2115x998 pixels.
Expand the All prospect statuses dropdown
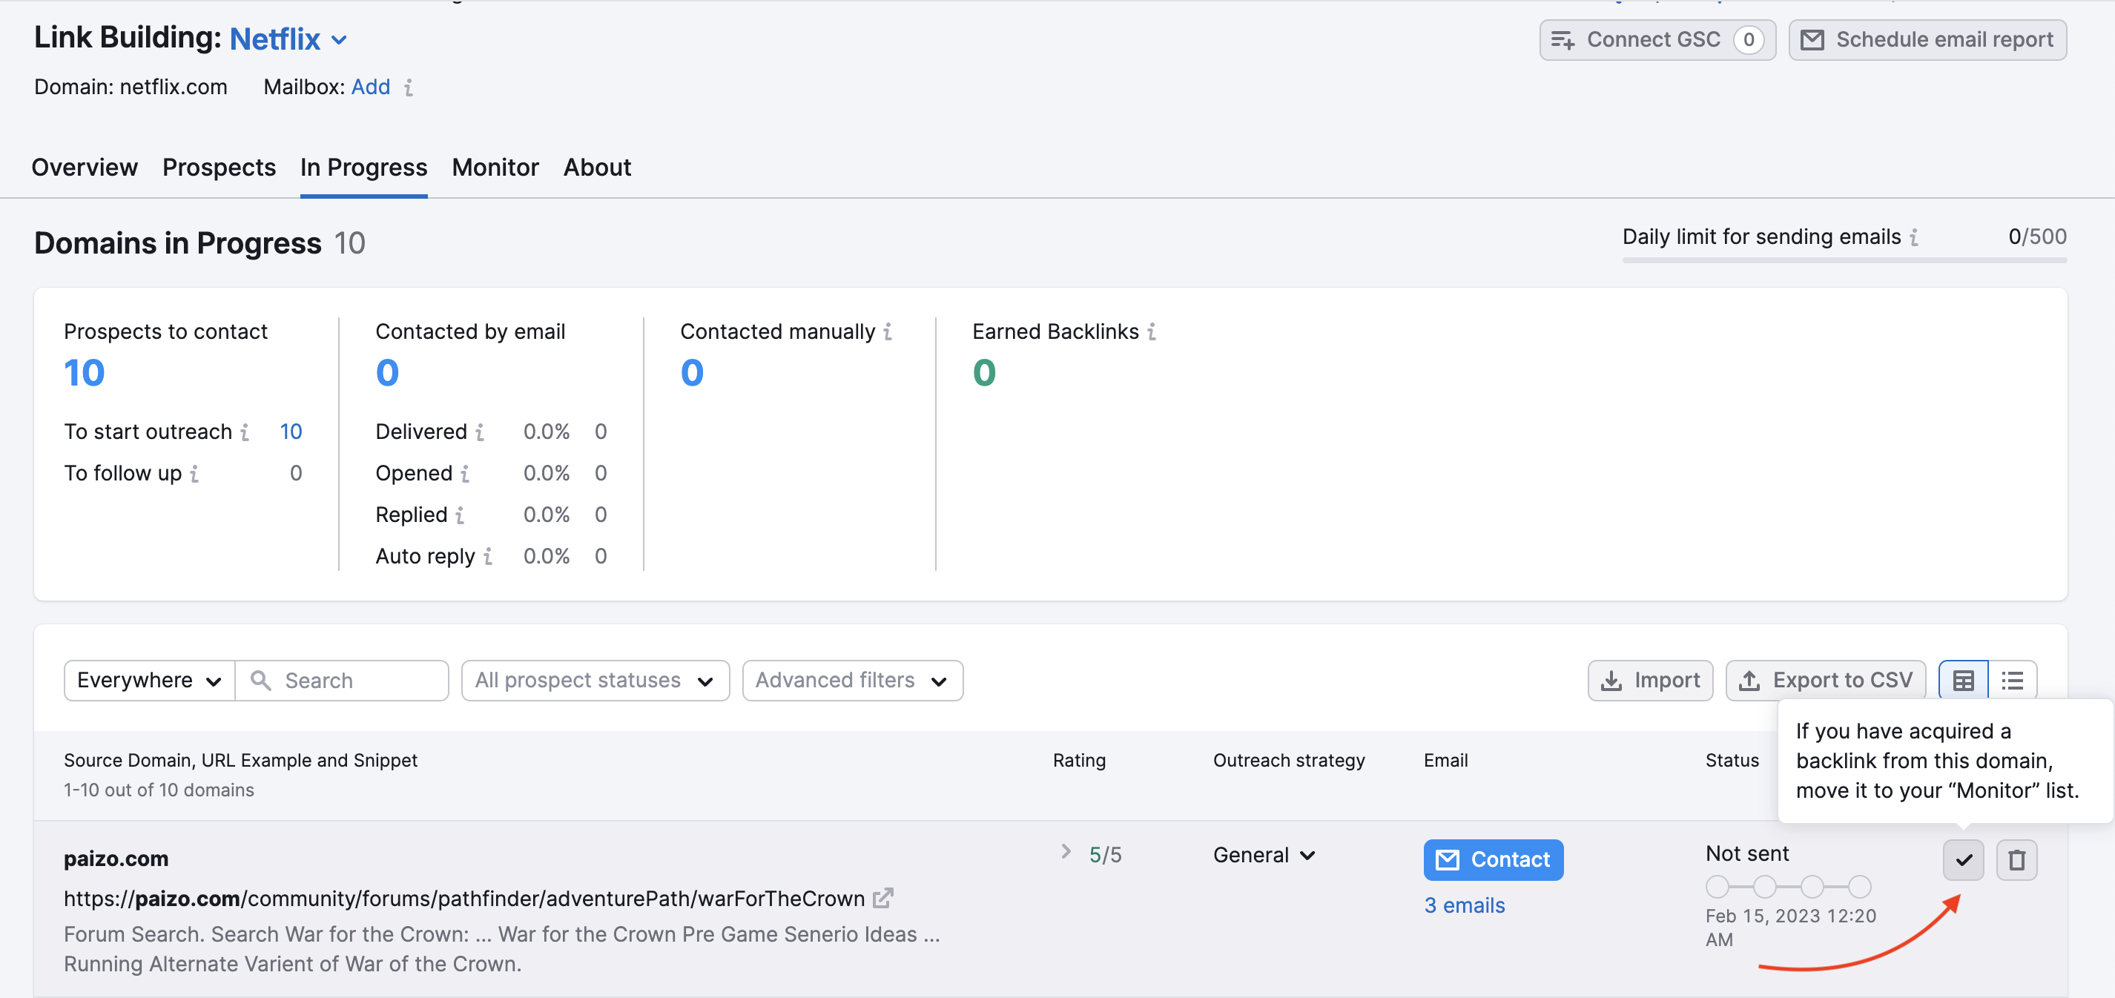pos(595,680)
